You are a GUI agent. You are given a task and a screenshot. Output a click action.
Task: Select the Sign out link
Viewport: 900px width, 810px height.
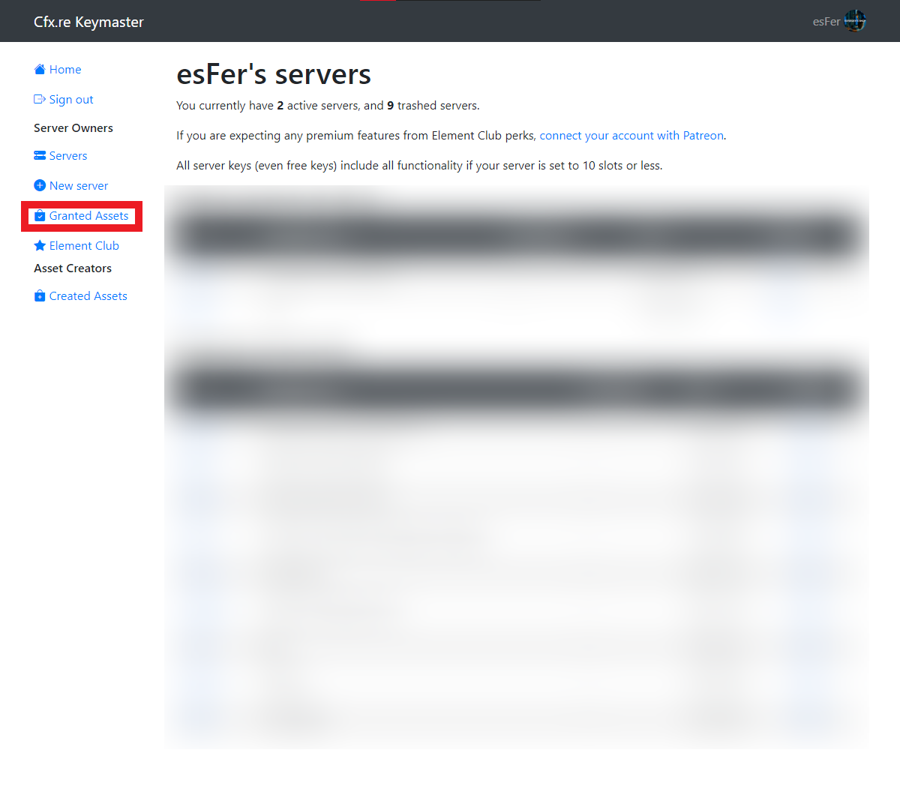click(71, 100)
